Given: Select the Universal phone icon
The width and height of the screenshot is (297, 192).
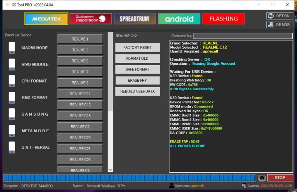Looking at the screenshot, I should [12, 147].
